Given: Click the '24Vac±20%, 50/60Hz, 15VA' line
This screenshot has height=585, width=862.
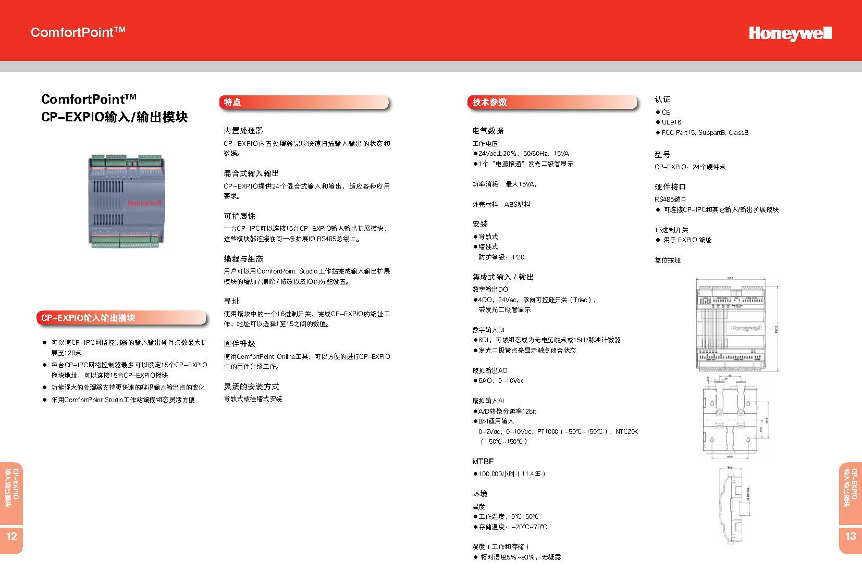Looking at the screenshot, I should coord(521,154).
